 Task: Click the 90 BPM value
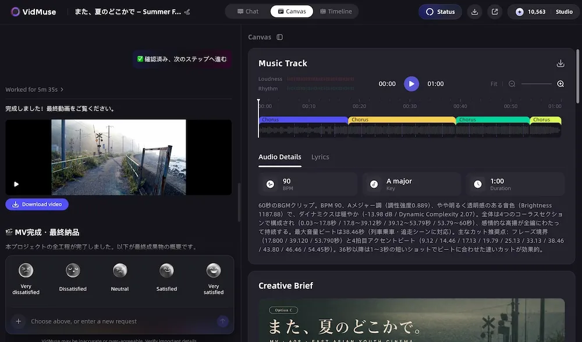click(286, 181)
